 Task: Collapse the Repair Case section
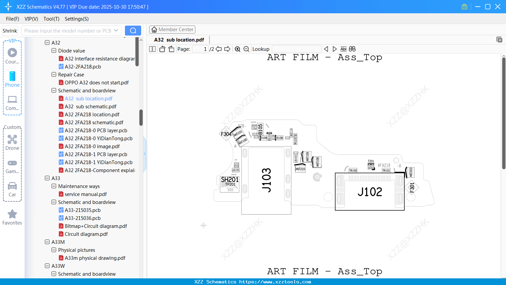pos(53,74)
